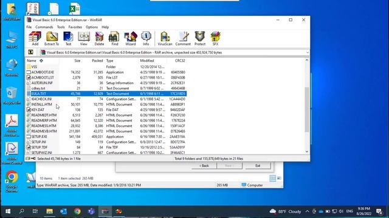Click the Delete toolbar icon
389x218 pixels.
tap(99, 39)
